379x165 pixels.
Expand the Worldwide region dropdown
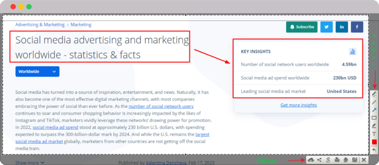pos(37,72)
